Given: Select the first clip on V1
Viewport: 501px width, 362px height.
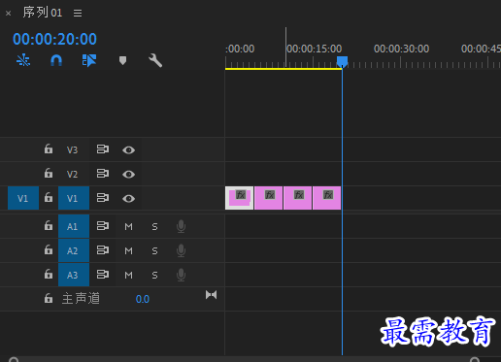Looking at the screenshot, I should 239,198.
